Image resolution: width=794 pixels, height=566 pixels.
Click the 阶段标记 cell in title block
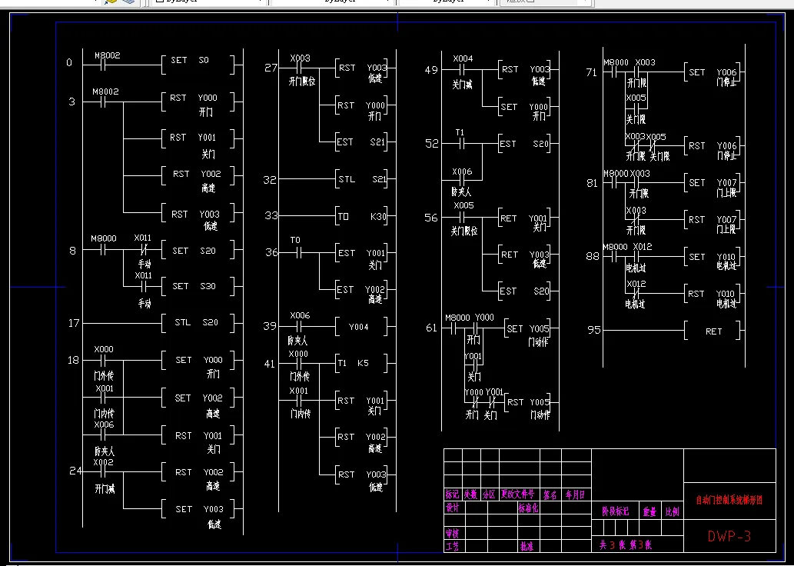tap(615, 511)
